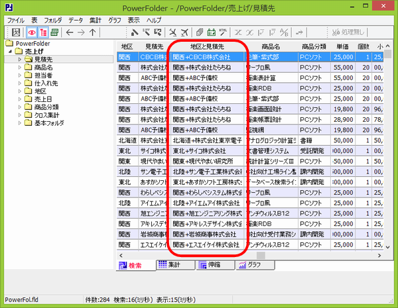The width and height of the screenshot is (398, 308).
Task: Switch to the 集計 bottom tab
Action: tap(175, 265)
